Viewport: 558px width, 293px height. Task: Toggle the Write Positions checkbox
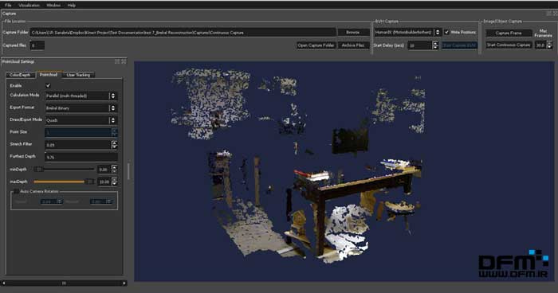pos(446,32)
